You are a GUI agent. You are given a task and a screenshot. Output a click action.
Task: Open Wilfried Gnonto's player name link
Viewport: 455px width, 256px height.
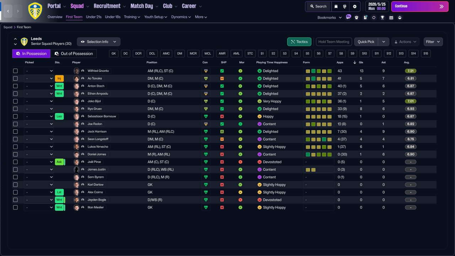pos(98,71)
